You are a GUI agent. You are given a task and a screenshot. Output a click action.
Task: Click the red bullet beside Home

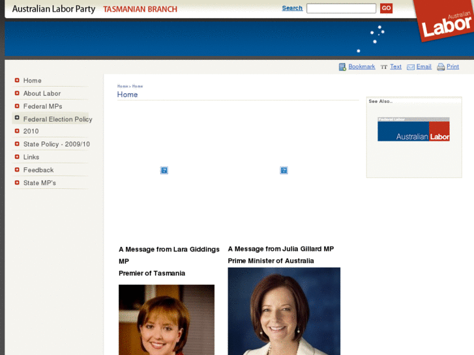17,80
